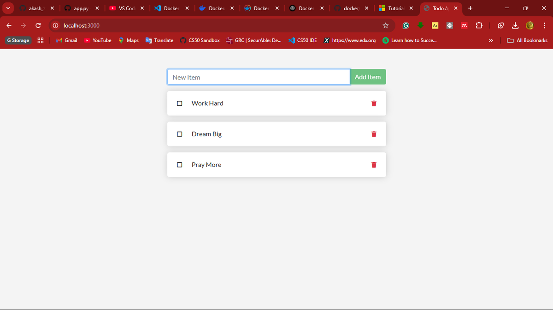553x310 pixels.
Task: Open the Chrome three-dot menu
Action: [x=544, y=25]
